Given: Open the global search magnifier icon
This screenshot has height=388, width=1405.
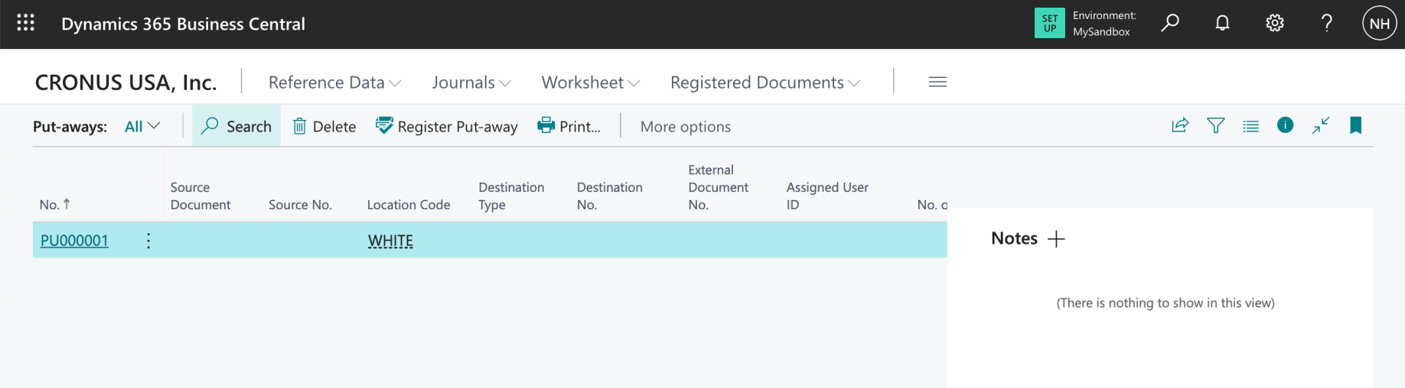Looking at the screenshot, I should pos(1170,23).
